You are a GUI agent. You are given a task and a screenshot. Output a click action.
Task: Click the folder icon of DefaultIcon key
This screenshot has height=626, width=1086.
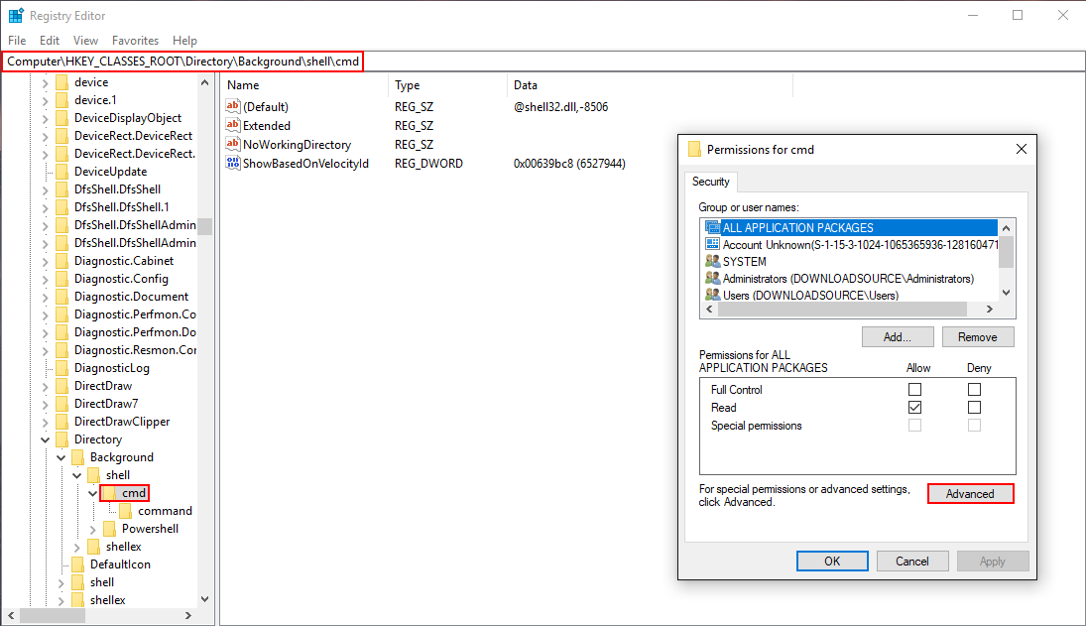(78, 564)
